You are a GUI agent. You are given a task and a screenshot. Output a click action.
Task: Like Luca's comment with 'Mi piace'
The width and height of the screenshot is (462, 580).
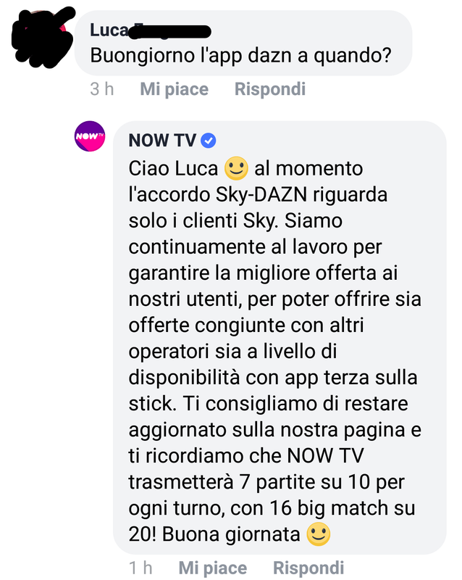[x=174, y=89]
